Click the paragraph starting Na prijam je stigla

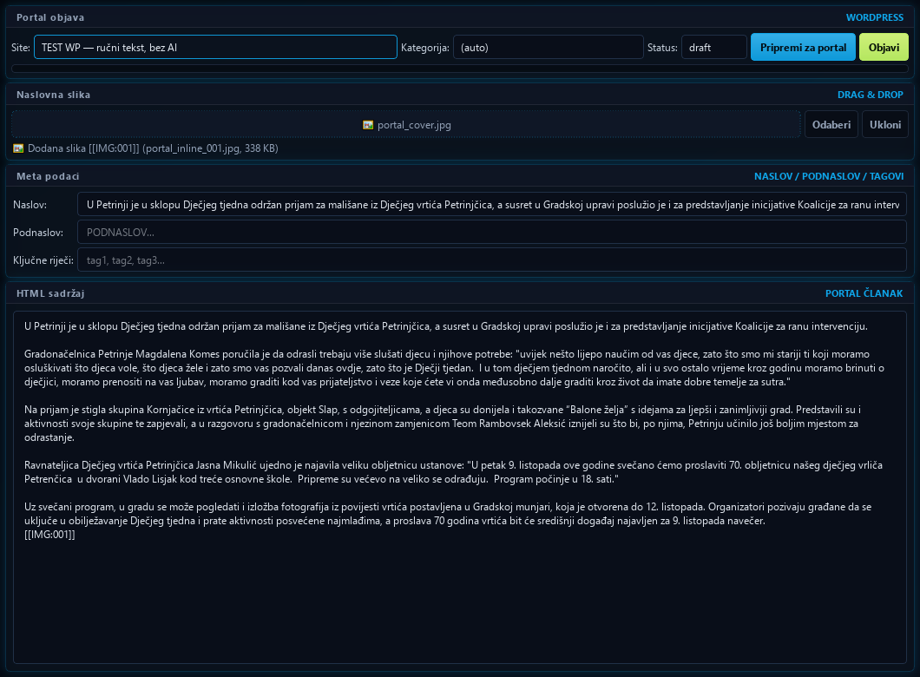(443, 424)
